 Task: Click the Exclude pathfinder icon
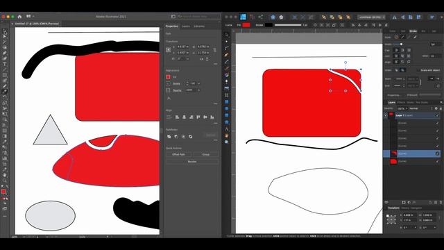click(x=190, y=136)
